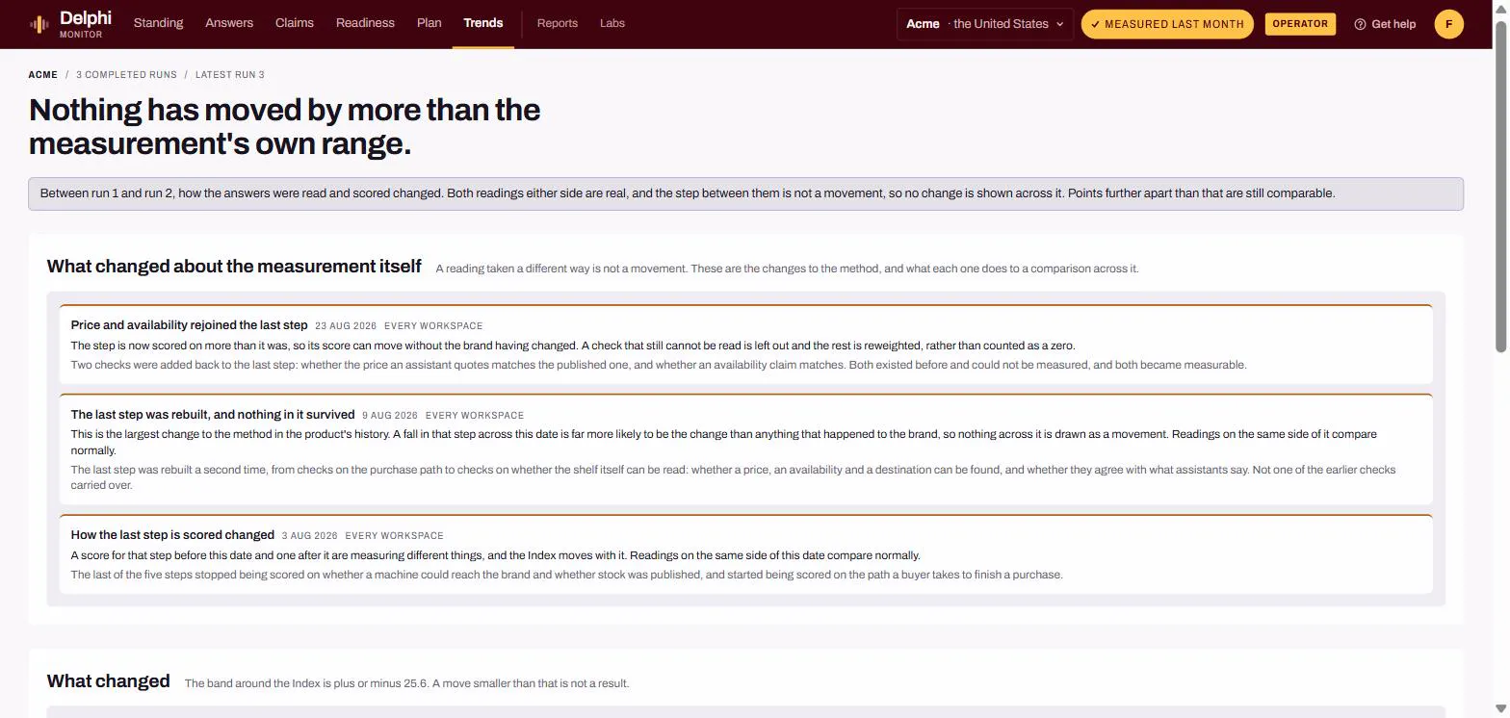1510x718 pixels.
Task: Click 'Every Workspace' tag beside 3 AUG 2026
Action: (395, 536)
